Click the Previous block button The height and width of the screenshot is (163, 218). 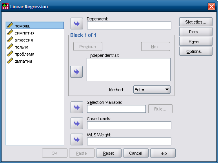(88, 46)
